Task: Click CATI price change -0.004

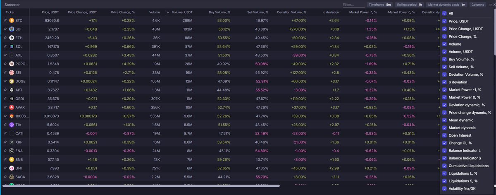Action: pos(91,133)
